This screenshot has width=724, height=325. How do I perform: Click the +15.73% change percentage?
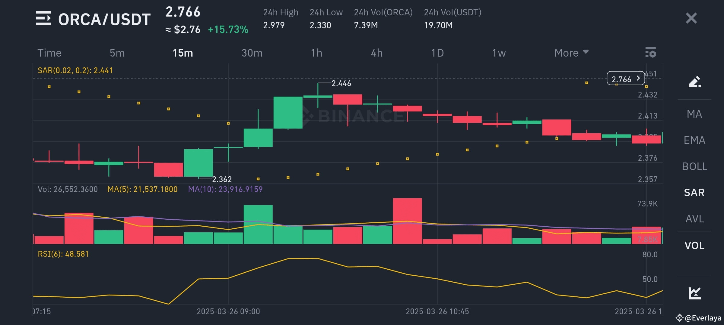[228, 29]
